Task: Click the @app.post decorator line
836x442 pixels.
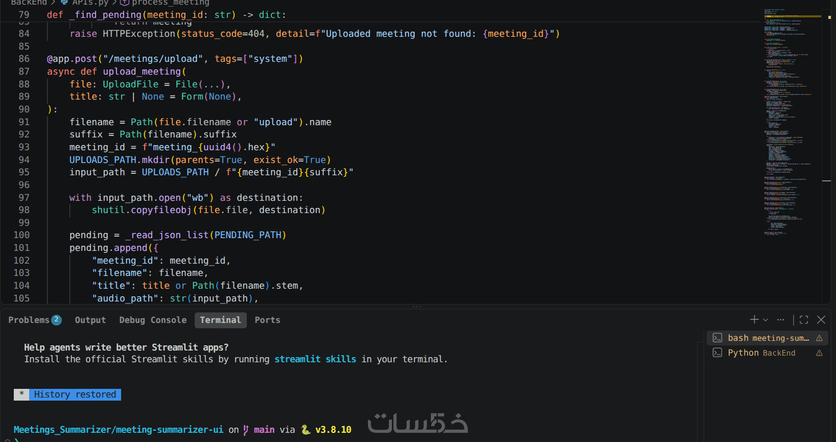Action: click(175, 59)
